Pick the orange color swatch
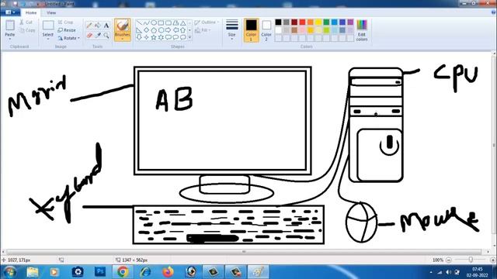 [x=311, y=22]
